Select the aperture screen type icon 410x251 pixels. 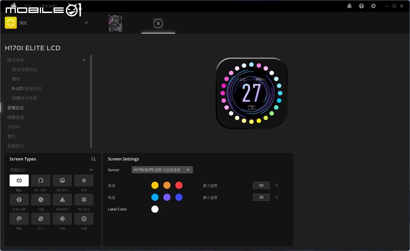[41, 200]
